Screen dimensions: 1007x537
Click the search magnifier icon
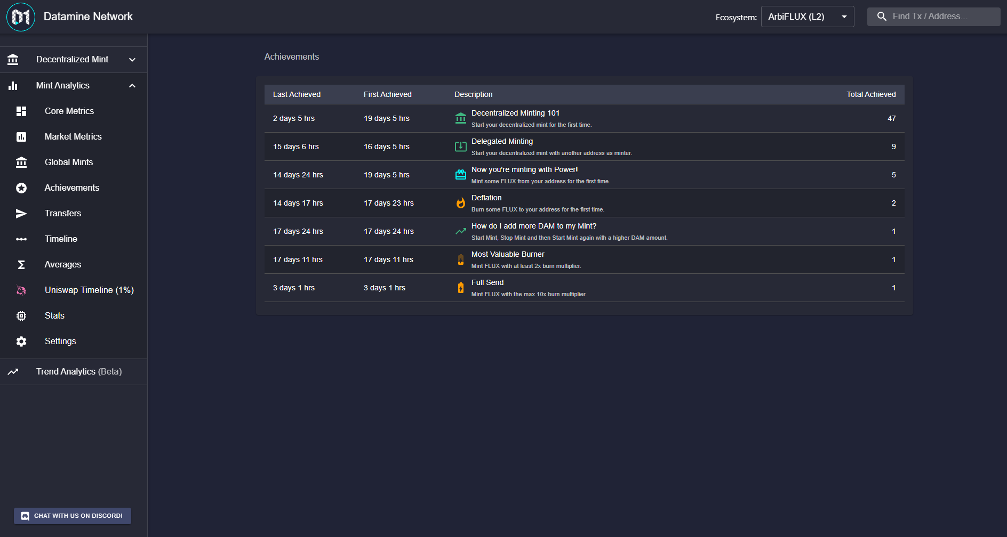pos(882,17)
